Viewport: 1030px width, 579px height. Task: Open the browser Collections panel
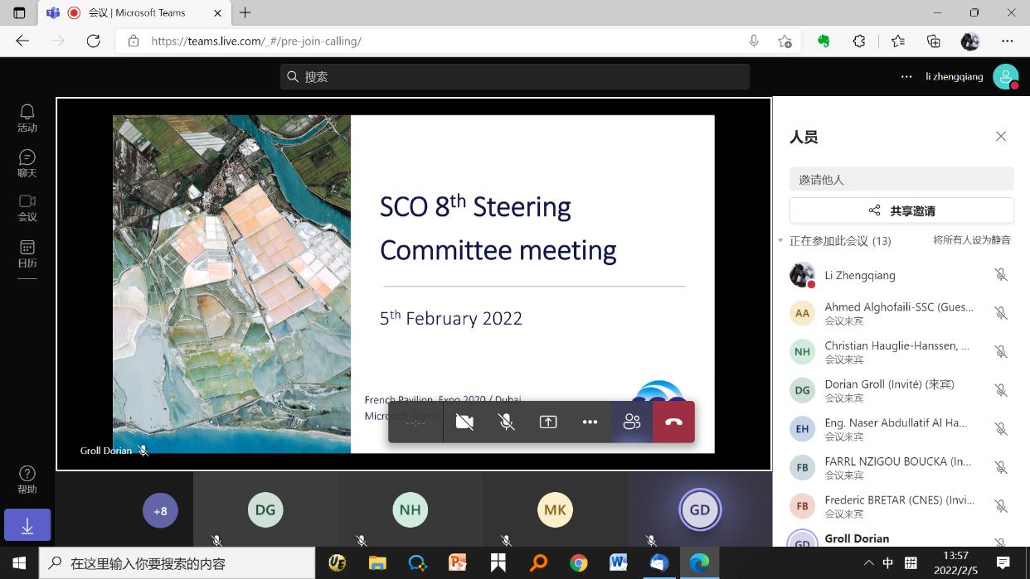tap(934, 41)
